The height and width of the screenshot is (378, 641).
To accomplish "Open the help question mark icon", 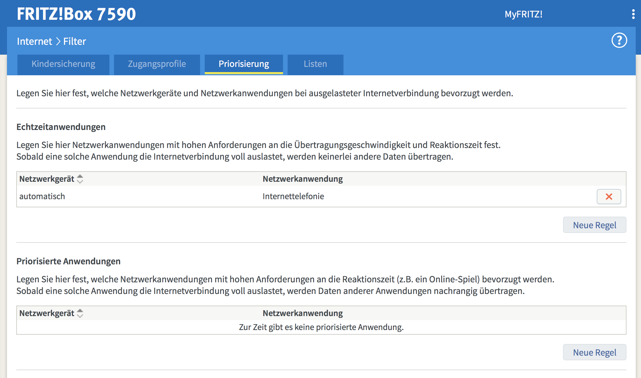I will [619, 40].
